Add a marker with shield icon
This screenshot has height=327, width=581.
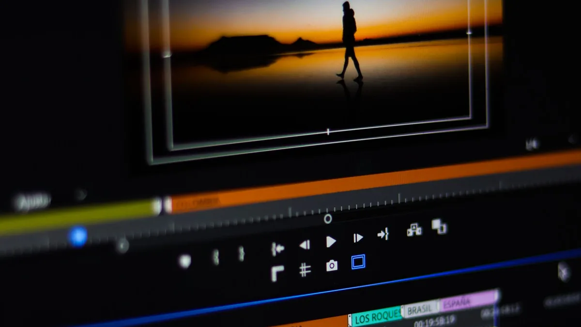tap(185, 261)
